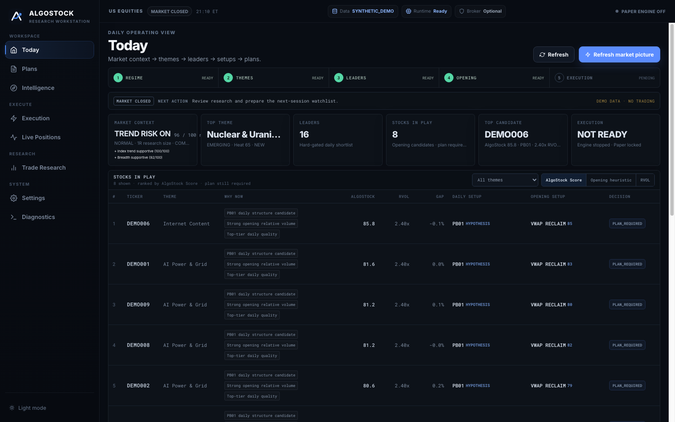Click PLAN_REQUIRED for DEMO006
Image resolution: width=675 pixels, height=422 pixels.
(627, 224)
